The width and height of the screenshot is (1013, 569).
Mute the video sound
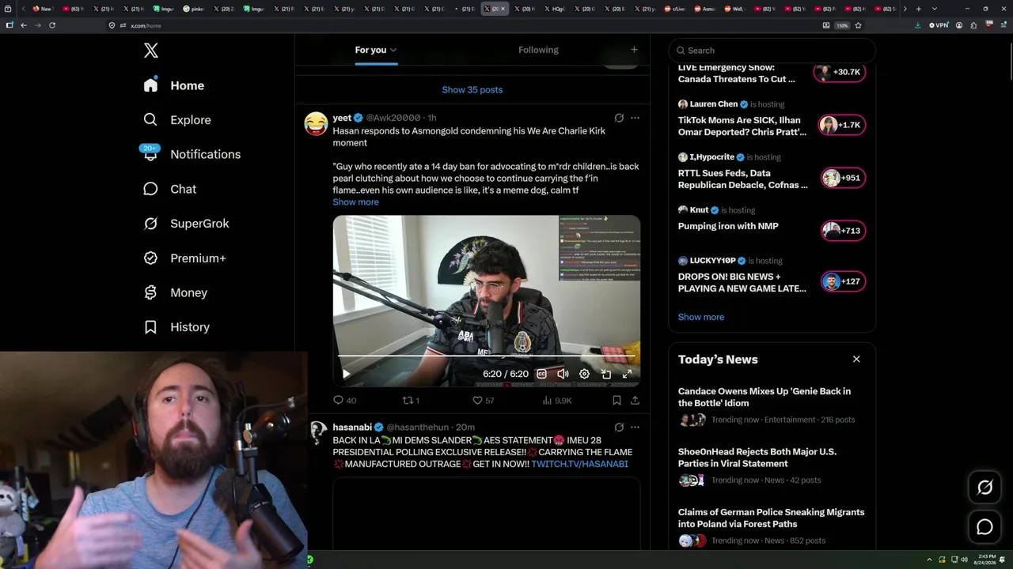[563, 374]
